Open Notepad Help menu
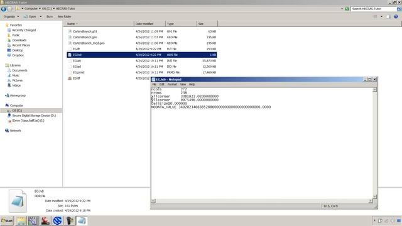Viewport: 402px width, 226px height. point(192,84)
